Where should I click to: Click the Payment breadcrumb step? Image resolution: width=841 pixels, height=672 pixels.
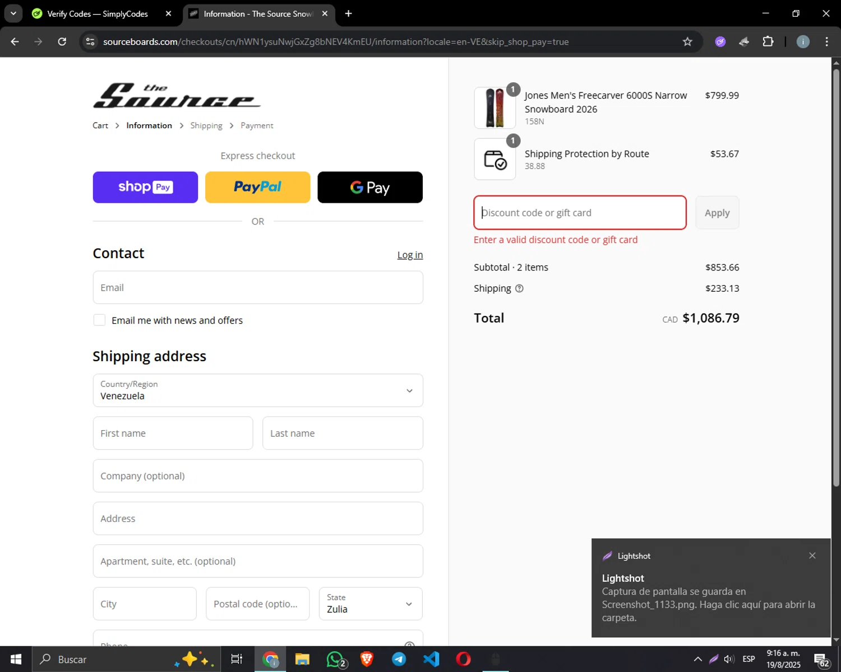[x=257, y=125]
